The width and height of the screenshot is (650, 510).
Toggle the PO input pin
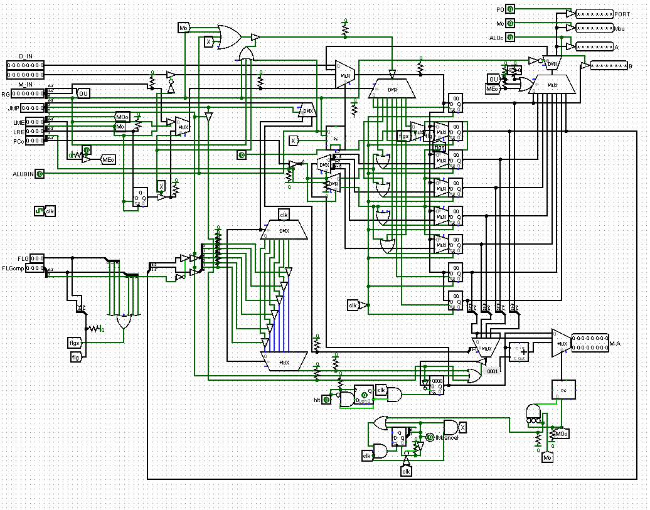[x=511, y=9]
